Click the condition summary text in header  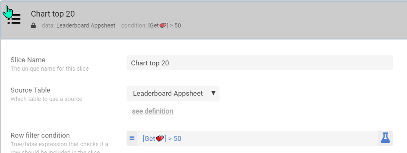tap(151, 26)
